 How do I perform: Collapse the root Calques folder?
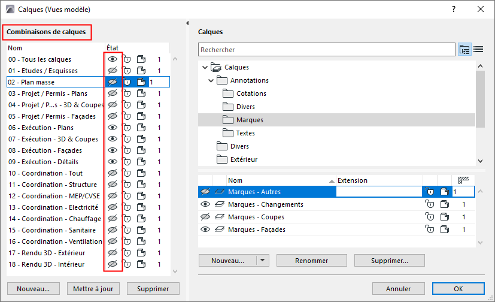[x=205, y=67]
